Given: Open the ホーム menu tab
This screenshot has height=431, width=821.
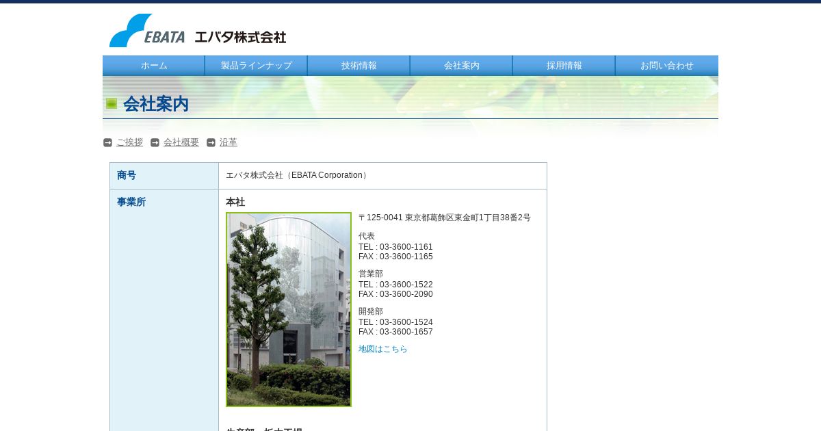Looking at the screenshot, I should click(154, 66).
